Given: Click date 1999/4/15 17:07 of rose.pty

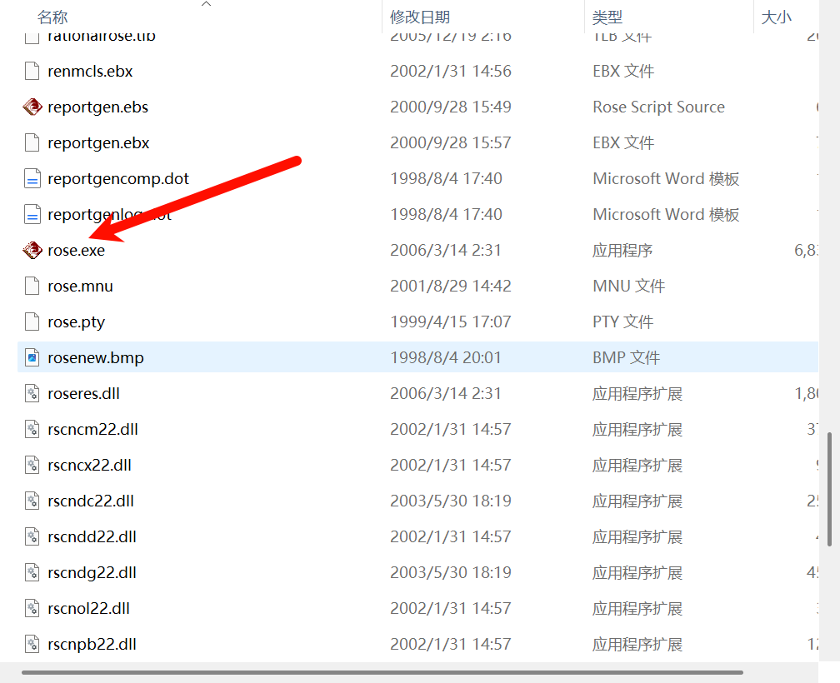Looking at the screenshot, I should 451,322.
